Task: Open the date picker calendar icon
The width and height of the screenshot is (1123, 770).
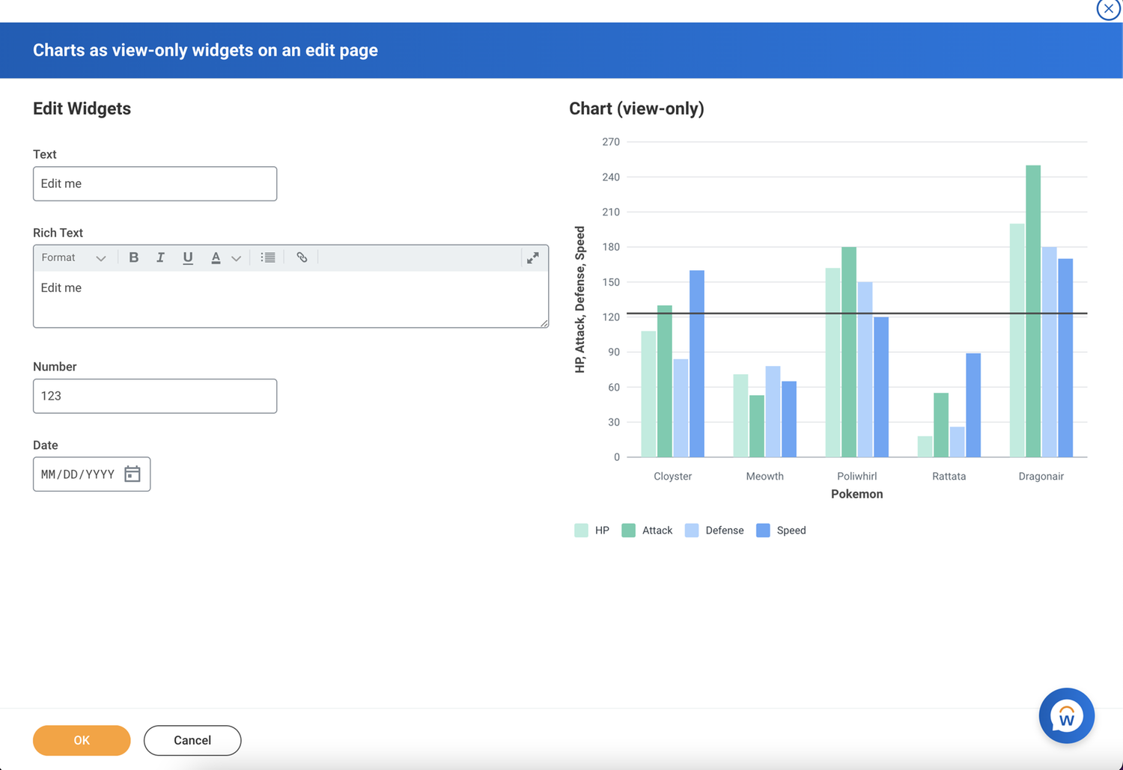Action: click(x=133, y=474)
